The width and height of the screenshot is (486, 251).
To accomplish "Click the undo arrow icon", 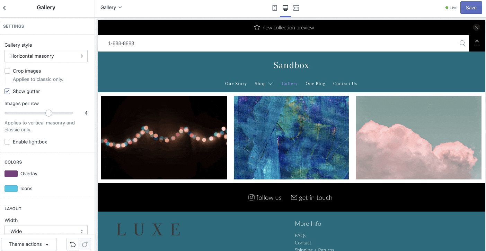I will click(x=73, y=244).
